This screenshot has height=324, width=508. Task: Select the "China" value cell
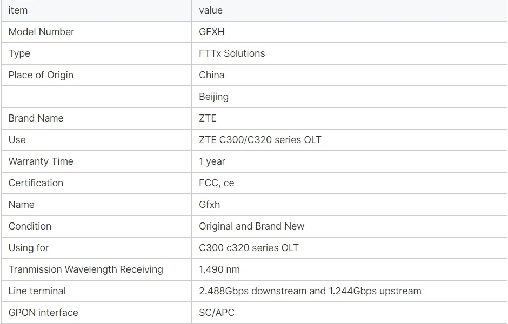pyautogui.click(x=212, y=75)
